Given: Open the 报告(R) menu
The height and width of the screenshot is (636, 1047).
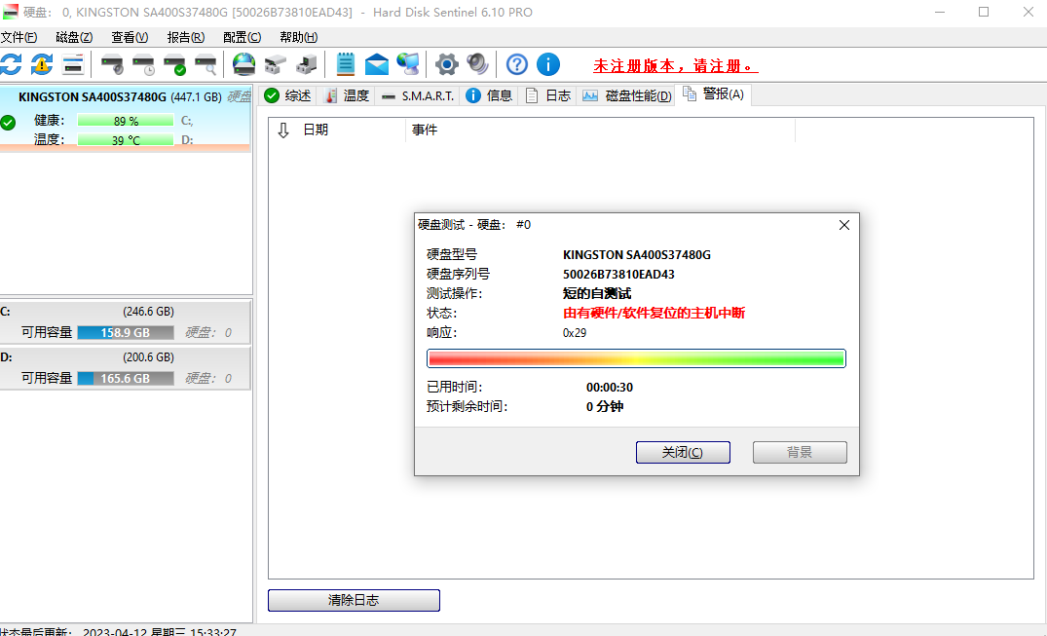Looking at the screenshot, I should point(186,37).
